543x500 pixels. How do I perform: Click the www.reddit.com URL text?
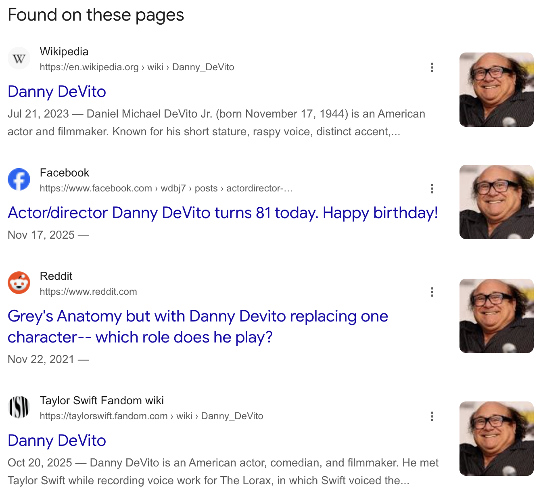point(88,292)
